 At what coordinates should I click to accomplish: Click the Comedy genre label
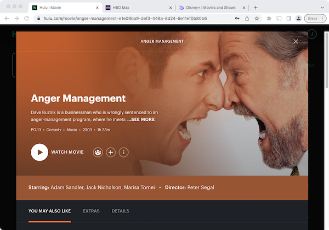coord(54,130)
